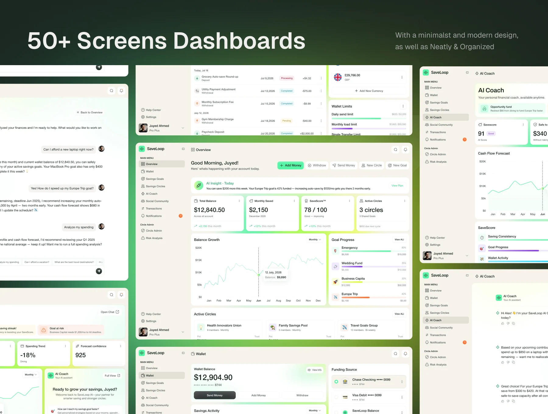Viewport: 548px width, 414px height.
Task: Expand Juyed Ahmed profile in the AI Coach window
Action: (x=467, y=256)
